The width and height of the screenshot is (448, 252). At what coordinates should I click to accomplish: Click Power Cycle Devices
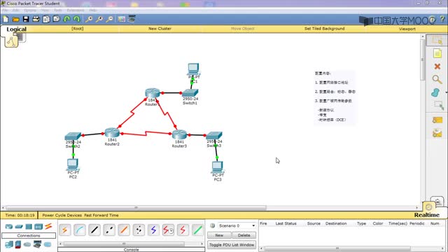(x=62, y=215)
